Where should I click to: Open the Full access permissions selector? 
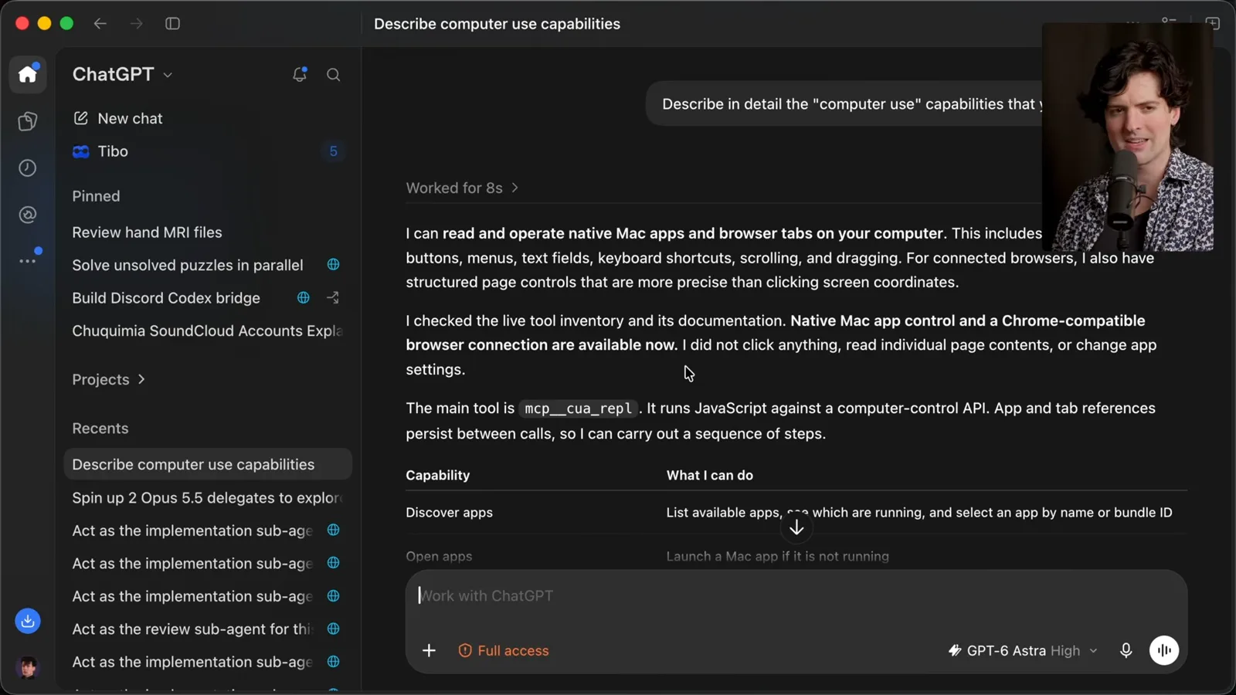click(x=504, y=650)
